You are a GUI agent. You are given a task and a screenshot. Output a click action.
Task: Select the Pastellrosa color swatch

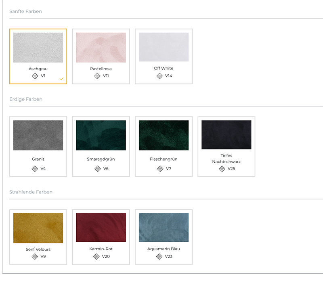(101, 47)
